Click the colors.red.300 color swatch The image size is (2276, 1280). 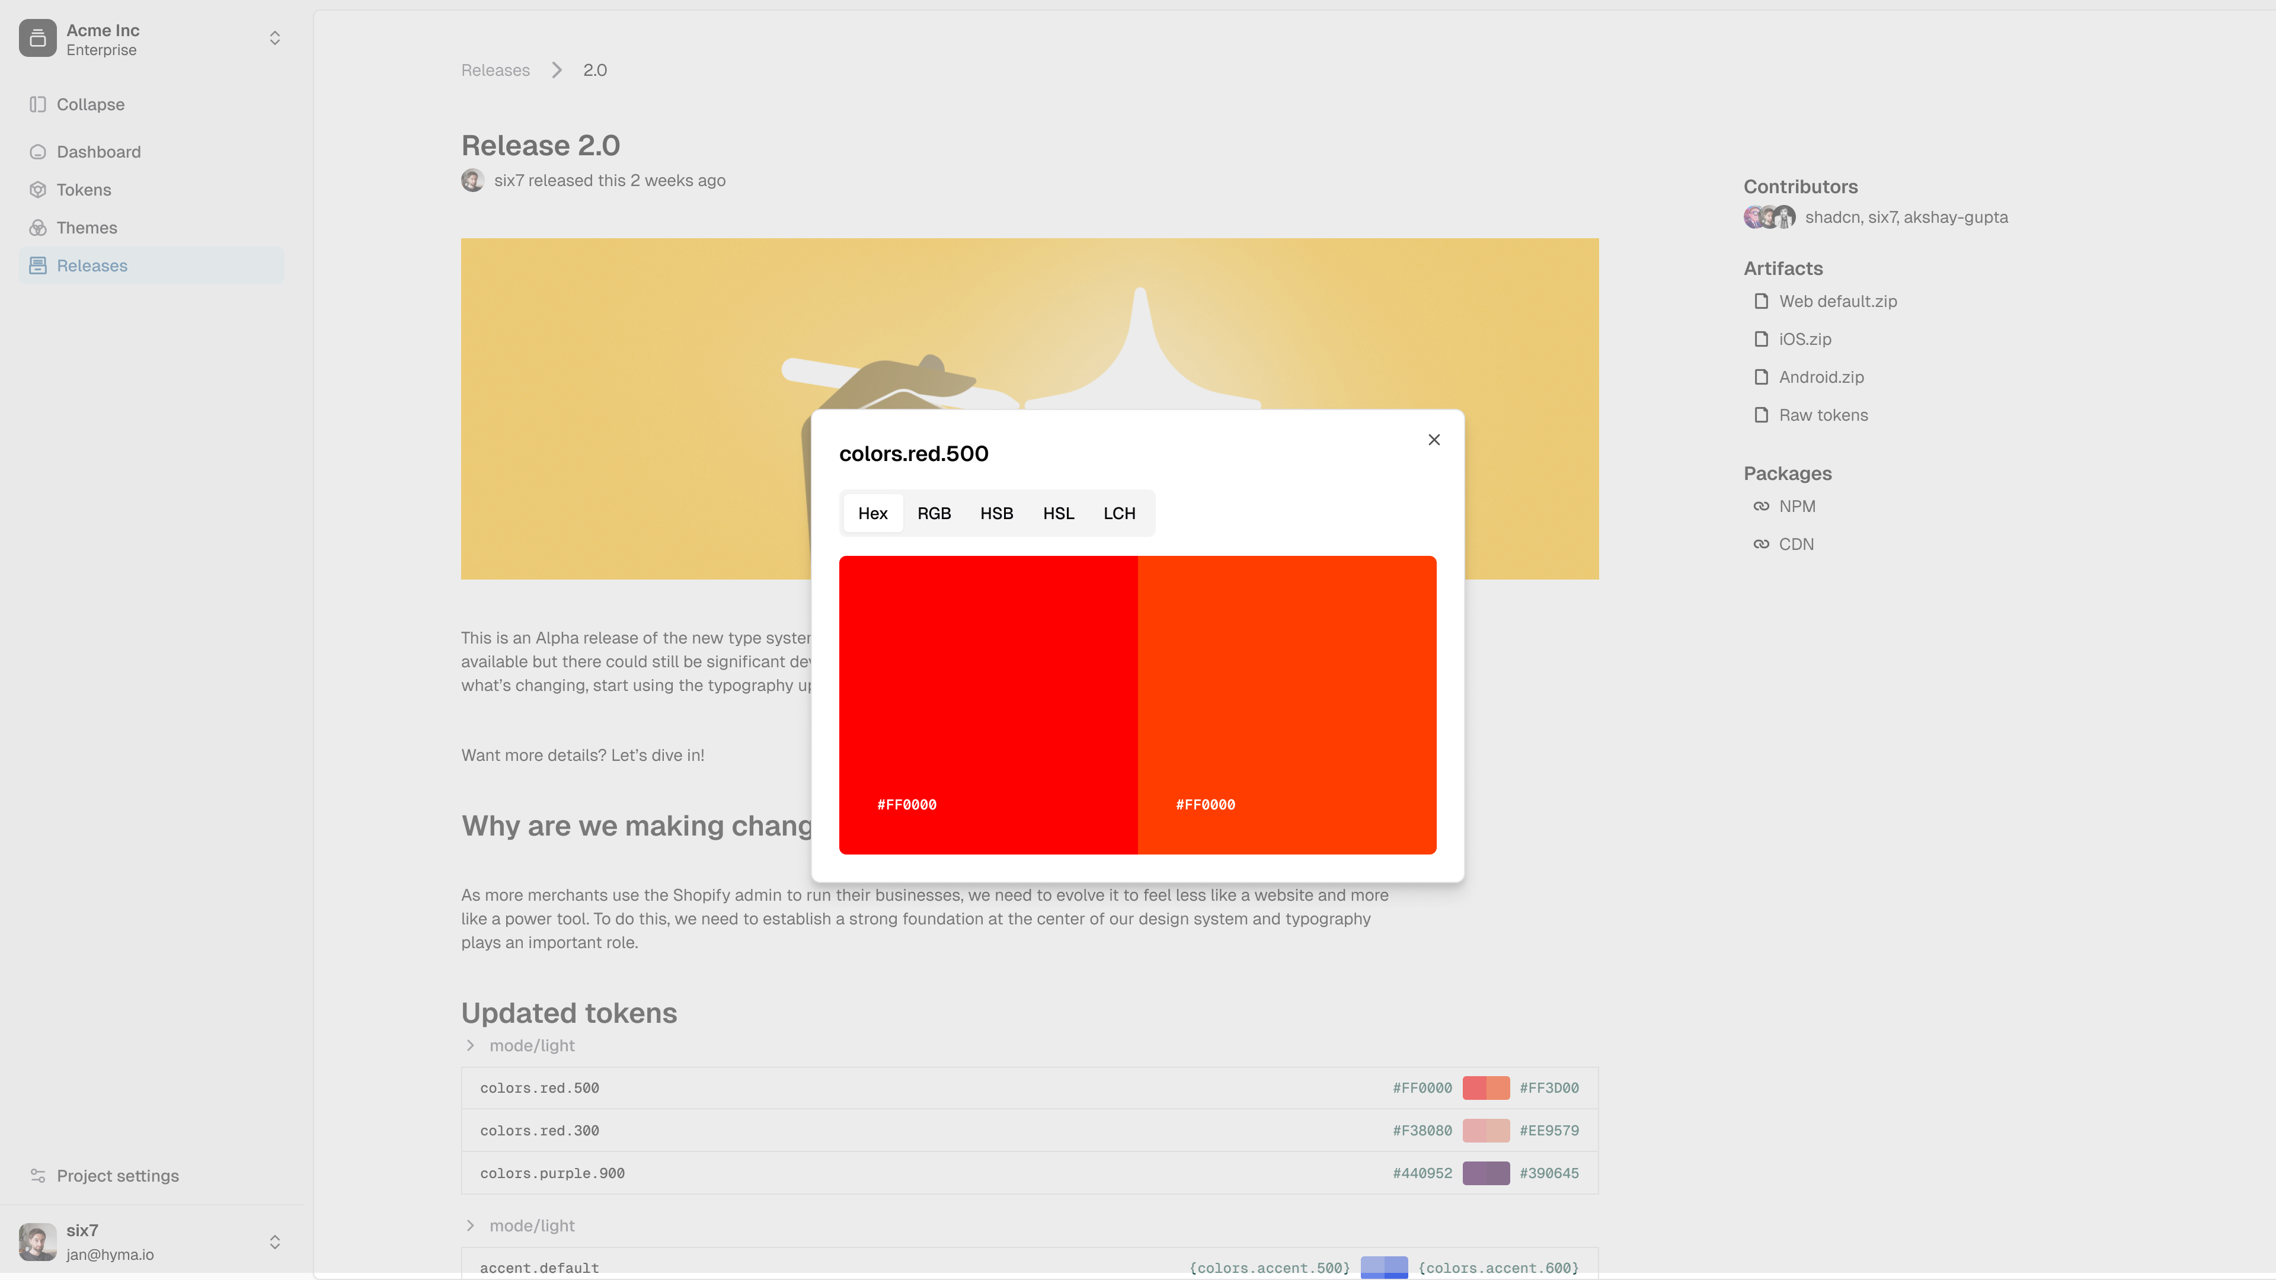[x=1485, y=1131]
